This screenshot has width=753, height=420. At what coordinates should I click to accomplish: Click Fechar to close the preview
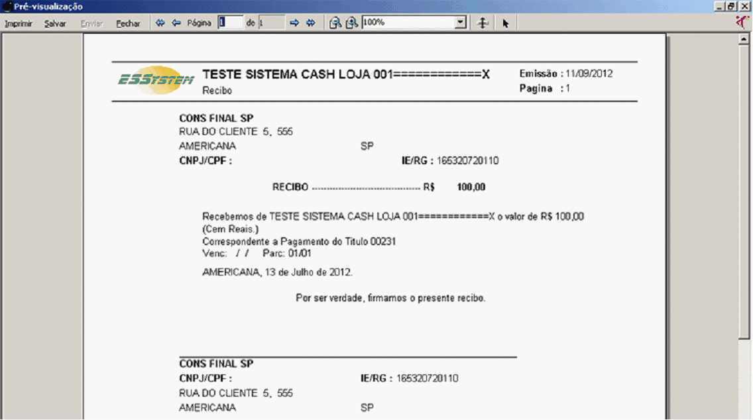(x=128, y=23)
